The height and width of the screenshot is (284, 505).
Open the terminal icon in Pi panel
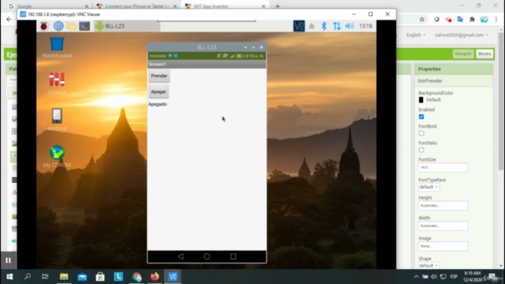coord(84,26)
